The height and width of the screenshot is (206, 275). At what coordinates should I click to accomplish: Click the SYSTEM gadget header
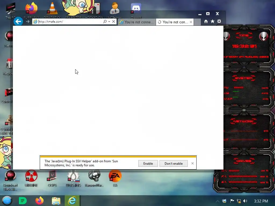tap(244, 78)
